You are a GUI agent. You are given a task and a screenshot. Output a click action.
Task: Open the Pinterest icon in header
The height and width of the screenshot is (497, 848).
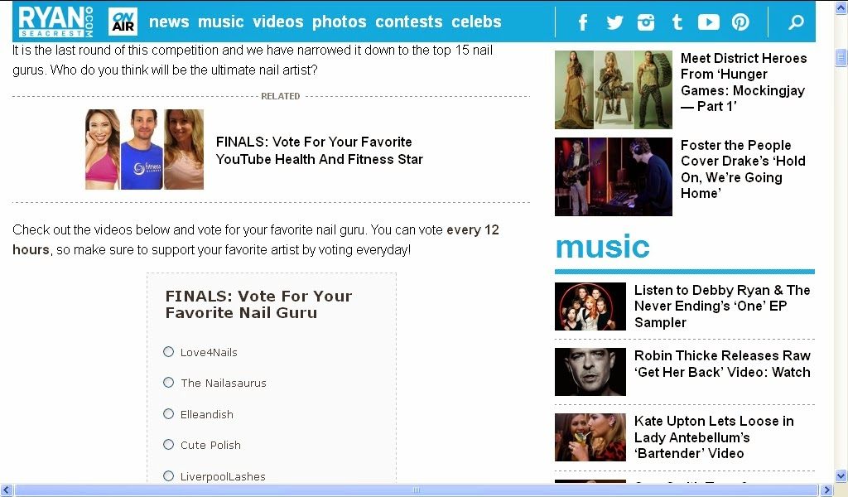point(740,22)
